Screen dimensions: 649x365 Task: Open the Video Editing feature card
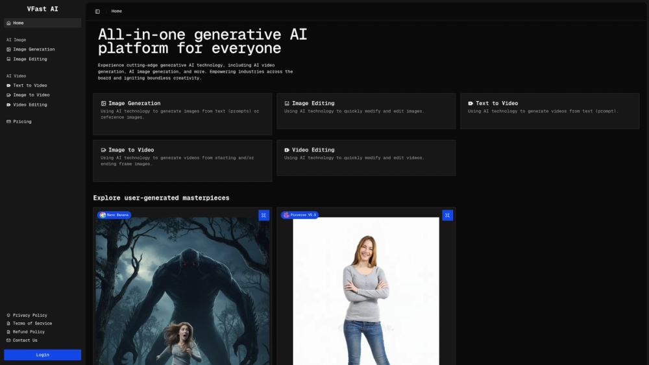pyautogui.click(x=366, y=158)
